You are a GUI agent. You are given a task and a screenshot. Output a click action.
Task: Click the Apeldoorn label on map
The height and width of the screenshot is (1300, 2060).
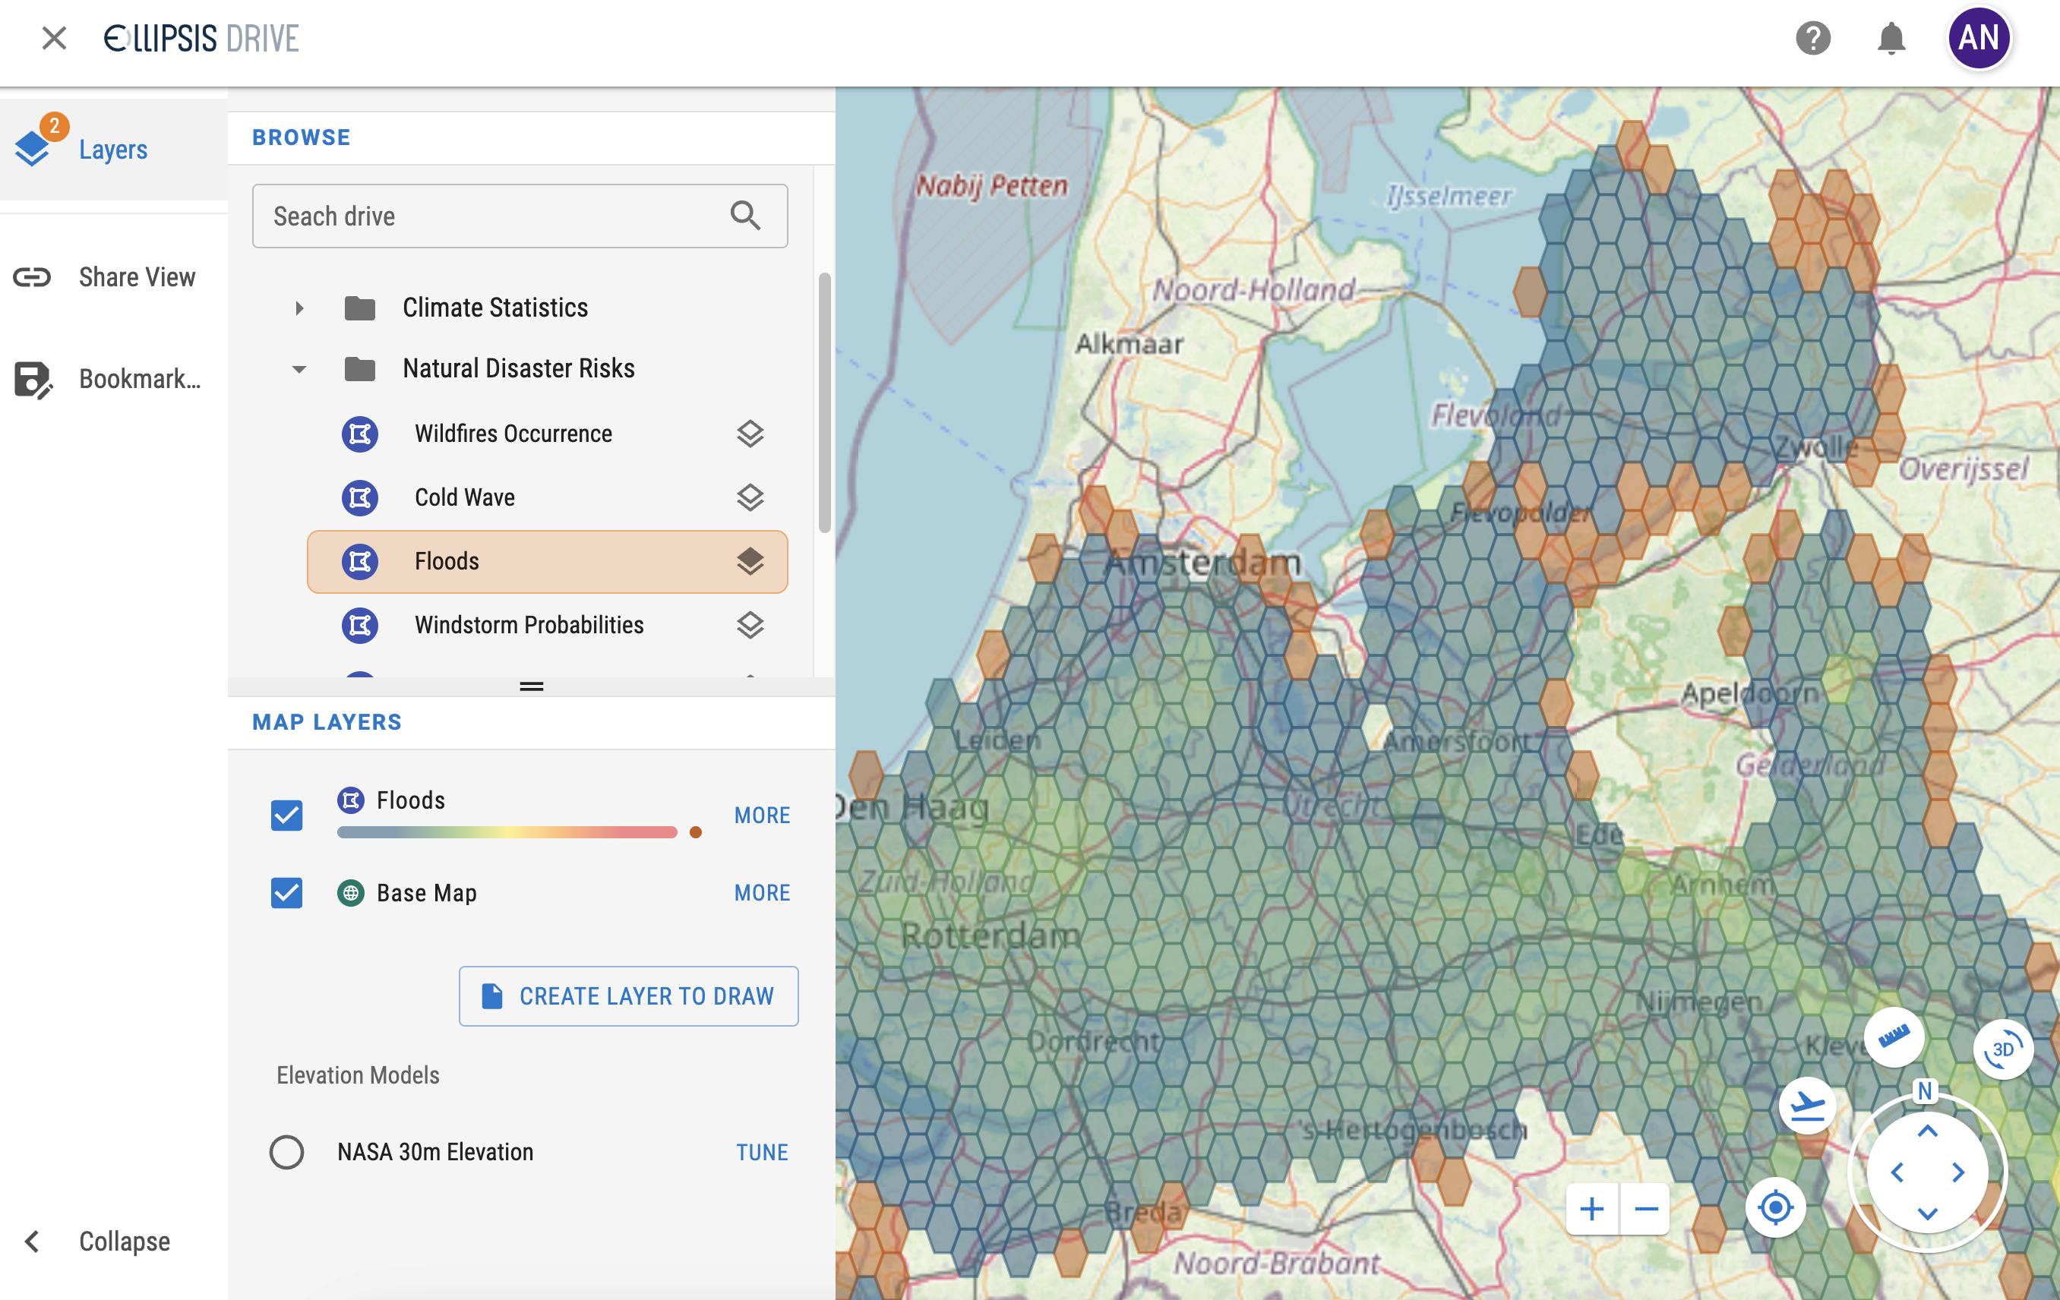1749,692
